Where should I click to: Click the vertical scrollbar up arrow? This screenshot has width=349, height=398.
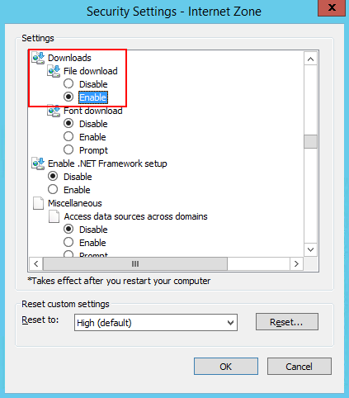[x=310, y=59]
